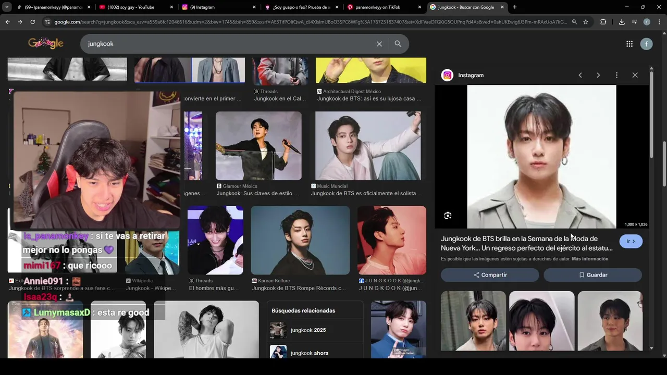Click the Compartir button
This screenshot has width=667, height=375.
coord(490,275)
